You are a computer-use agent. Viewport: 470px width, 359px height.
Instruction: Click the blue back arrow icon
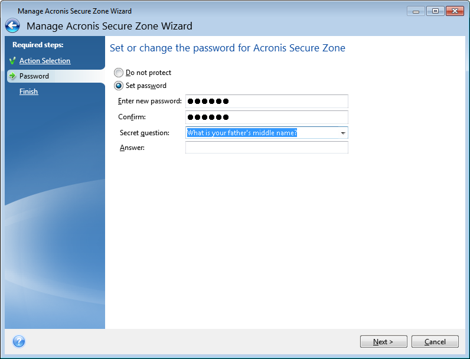[12, 25]
